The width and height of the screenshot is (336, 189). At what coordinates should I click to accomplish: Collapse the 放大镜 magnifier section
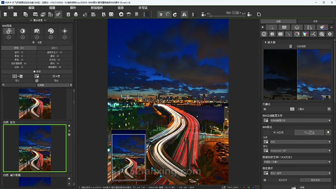pyautogui.click(x=270, y=42)
